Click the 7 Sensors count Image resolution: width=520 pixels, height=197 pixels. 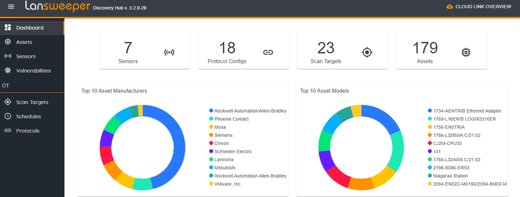pyautogui.click(x=128, y=48)
